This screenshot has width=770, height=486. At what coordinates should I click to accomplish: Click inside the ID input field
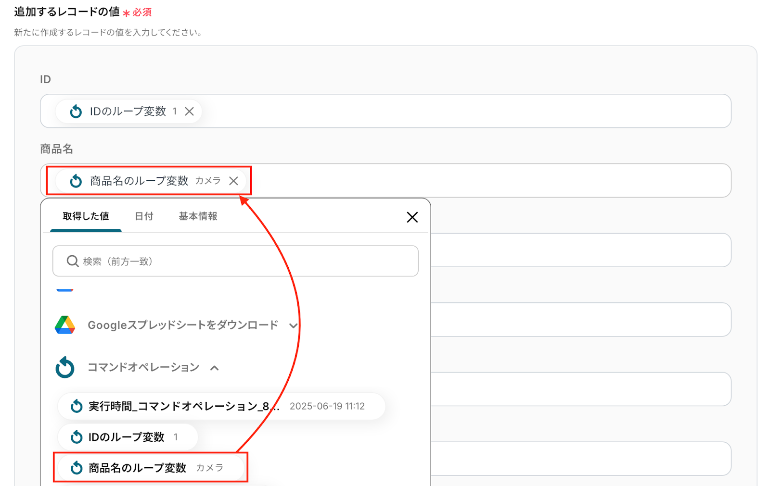click(385, 111)
